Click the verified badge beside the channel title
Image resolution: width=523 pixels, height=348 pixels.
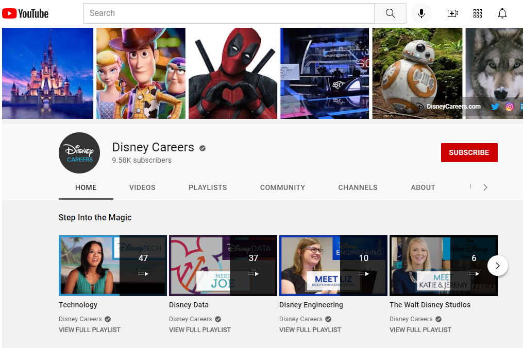(x=203, y=148)
